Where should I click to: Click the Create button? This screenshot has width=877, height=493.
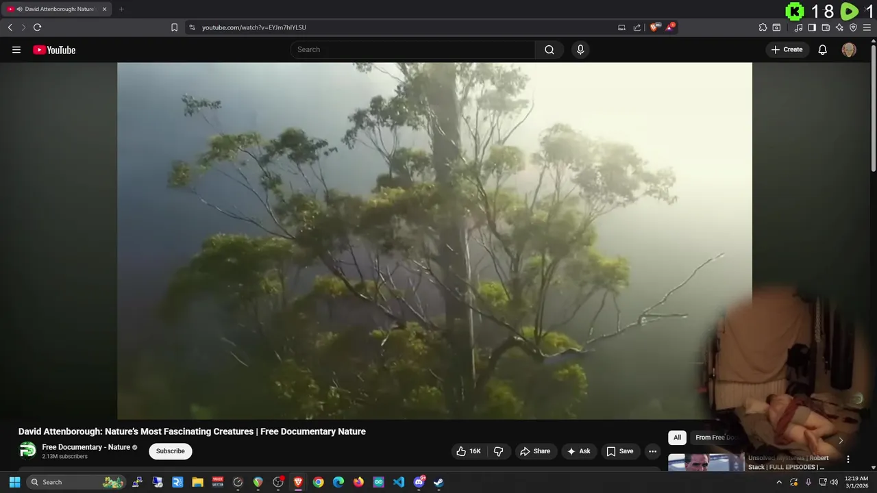[x=787, y=49]
